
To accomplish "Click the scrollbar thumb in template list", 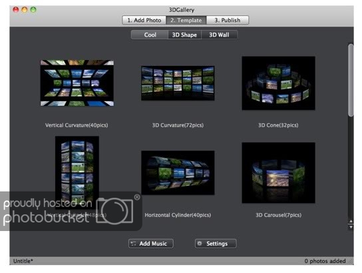I will [351, 80].
